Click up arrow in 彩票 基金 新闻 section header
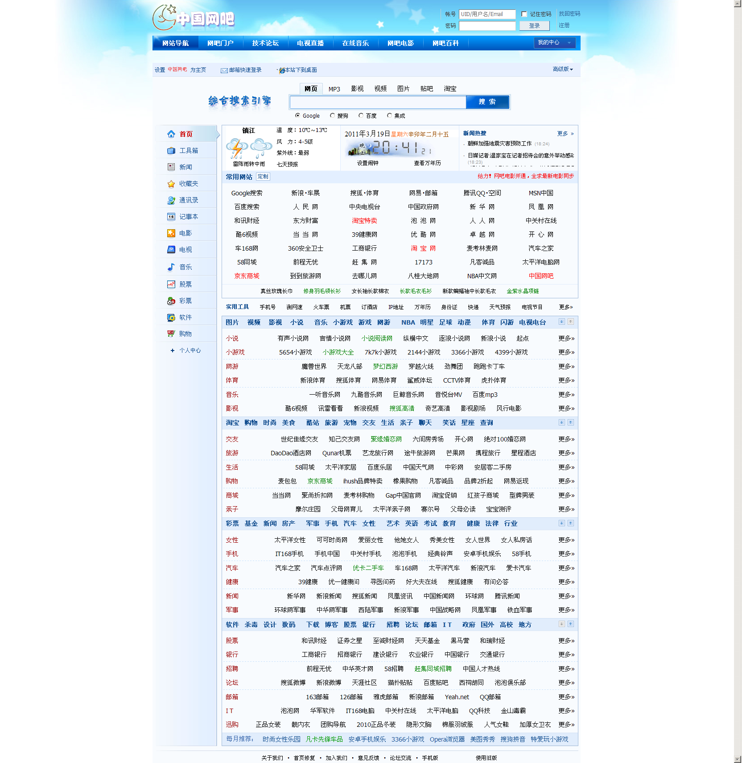This screenshot has width=742, height=763. 571,523
